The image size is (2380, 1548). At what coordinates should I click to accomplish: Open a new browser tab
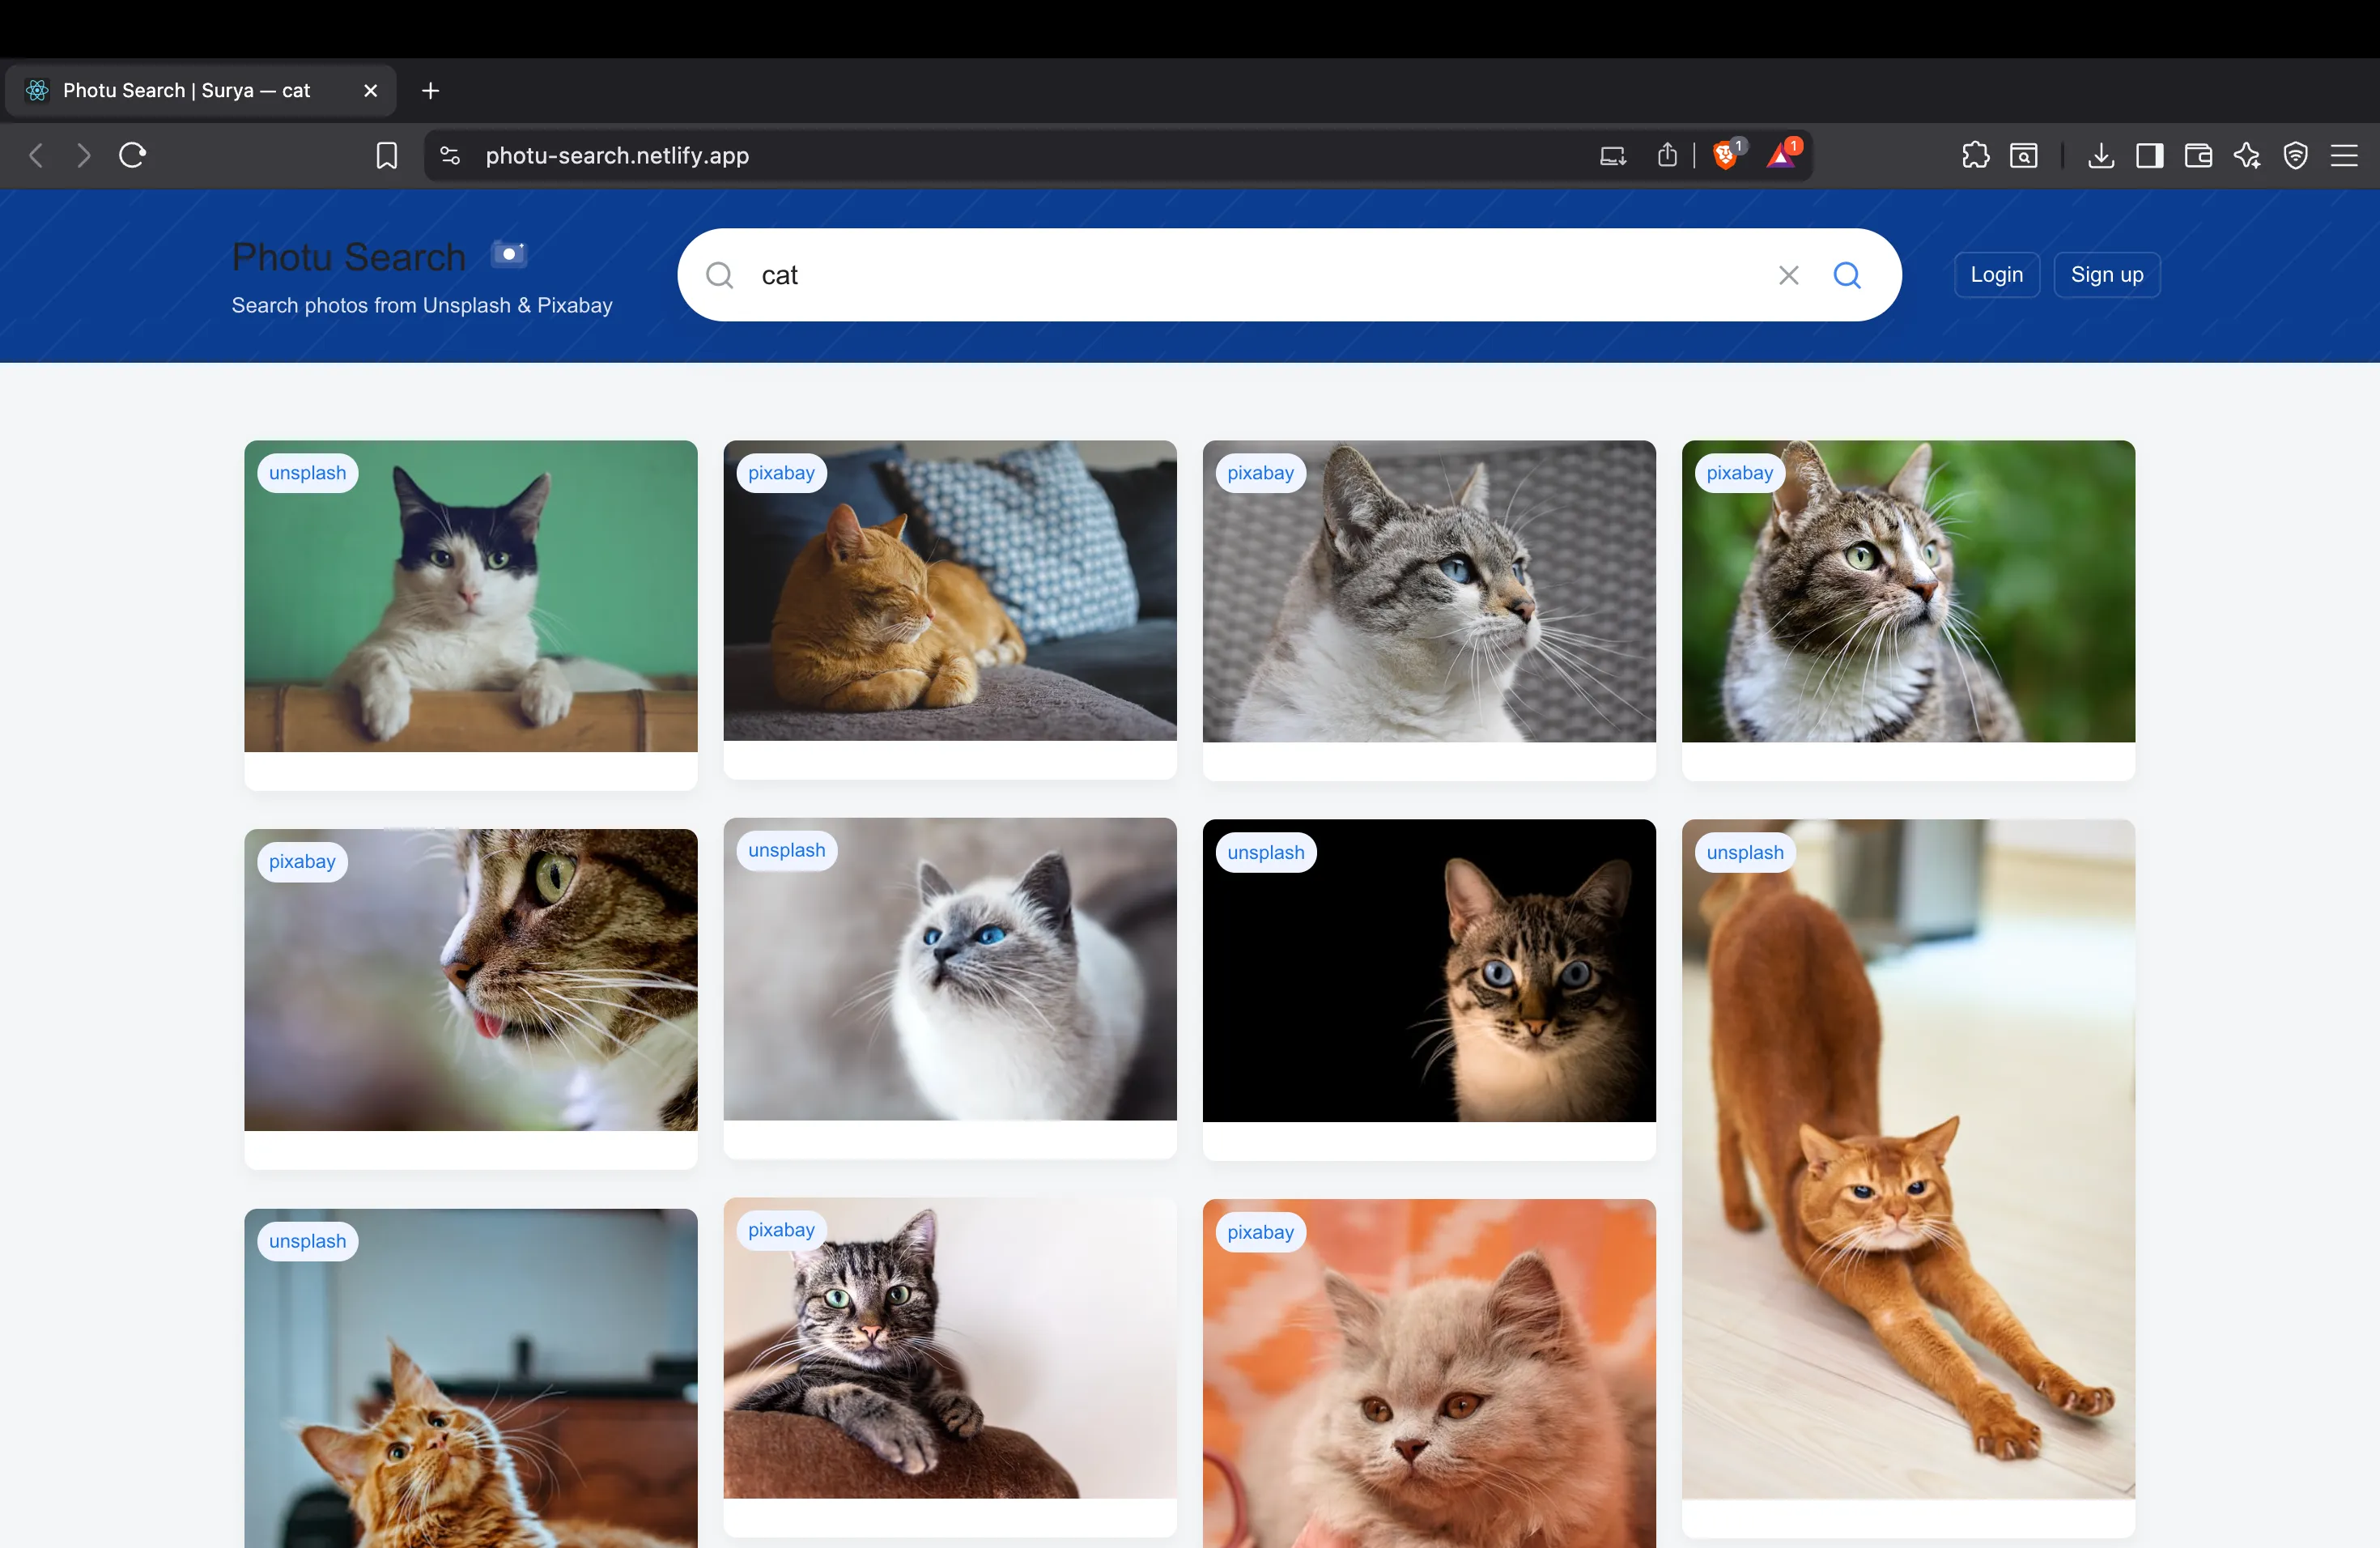430,91
